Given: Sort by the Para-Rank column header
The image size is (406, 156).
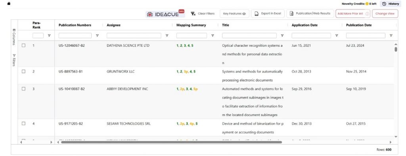Looking at the screenshot, I should pos(36,25).
